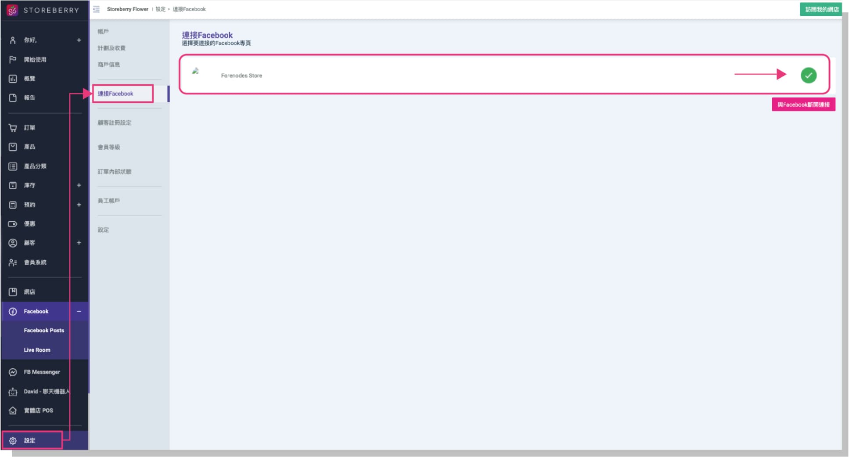The width and height of the screenshot is (849, 457).
Task: Open 設定 item in settings submenu
Action: tap(103, 230)
